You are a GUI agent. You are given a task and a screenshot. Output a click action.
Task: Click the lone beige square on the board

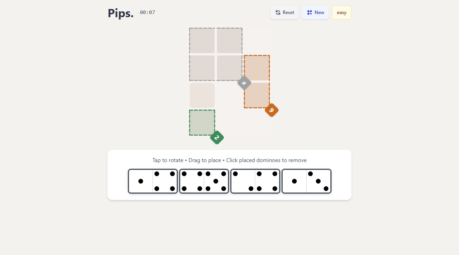pyautogui.click(x=202, y=95)
